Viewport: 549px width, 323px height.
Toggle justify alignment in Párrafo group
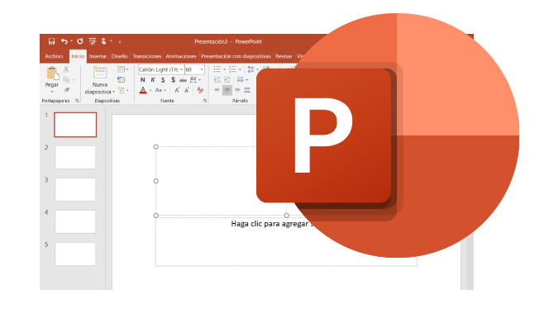coord(247,90)
